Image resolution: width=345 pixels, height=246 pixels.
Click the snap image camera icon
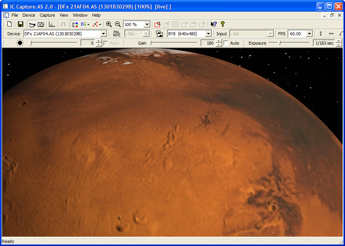(41, 24)
